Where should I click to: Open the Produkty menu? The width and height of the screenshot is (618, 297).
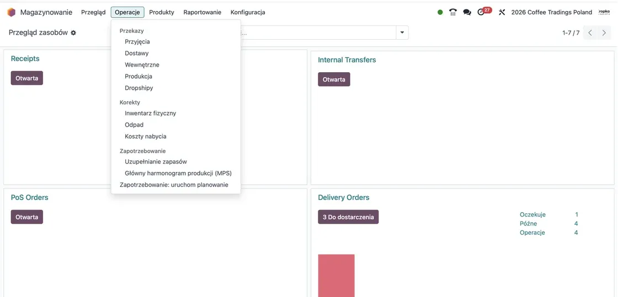pos(162,12)
